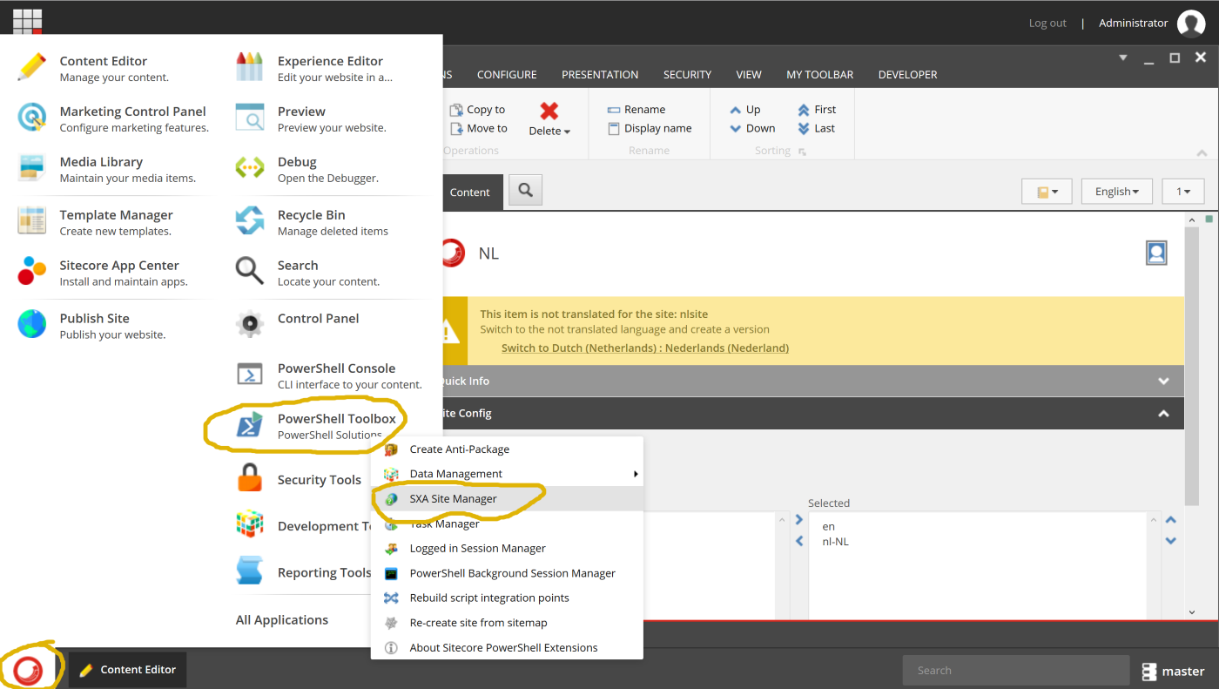
Task: Open the English language dropdown
Action: click(x=1116, y=192)
